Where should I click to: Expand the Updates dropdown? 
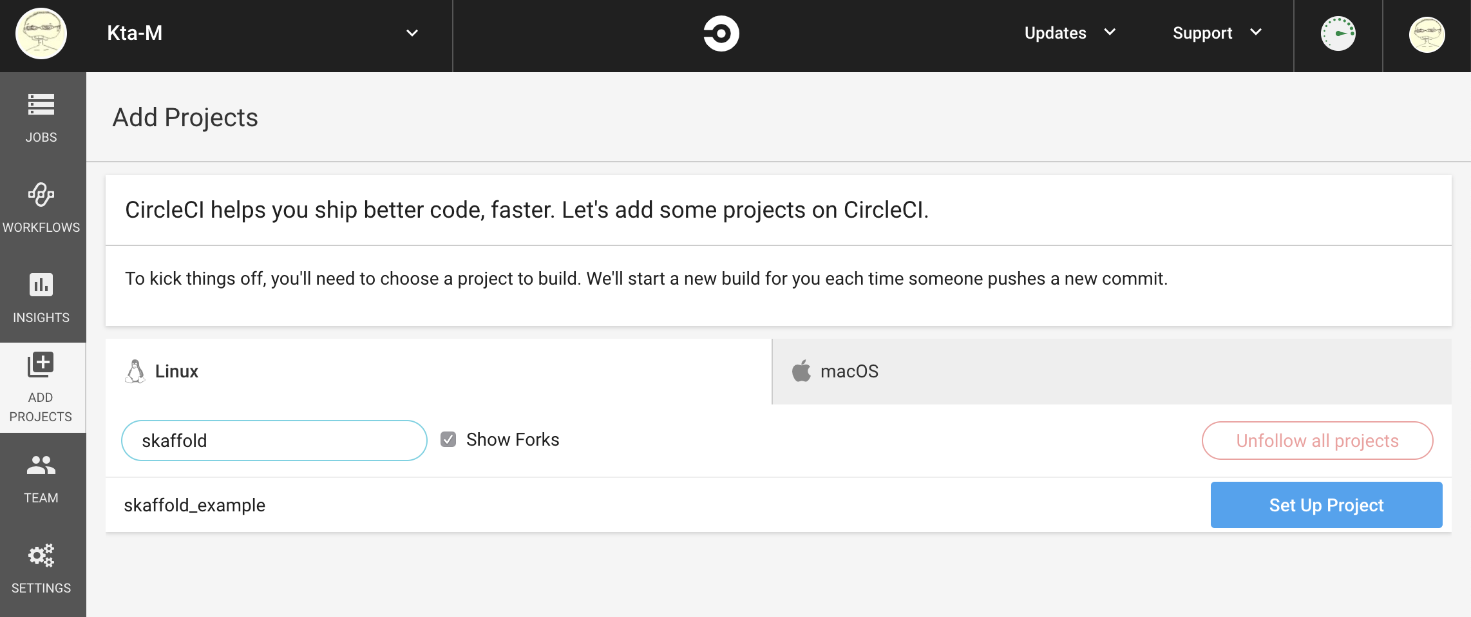click(x=1070, y=33)
